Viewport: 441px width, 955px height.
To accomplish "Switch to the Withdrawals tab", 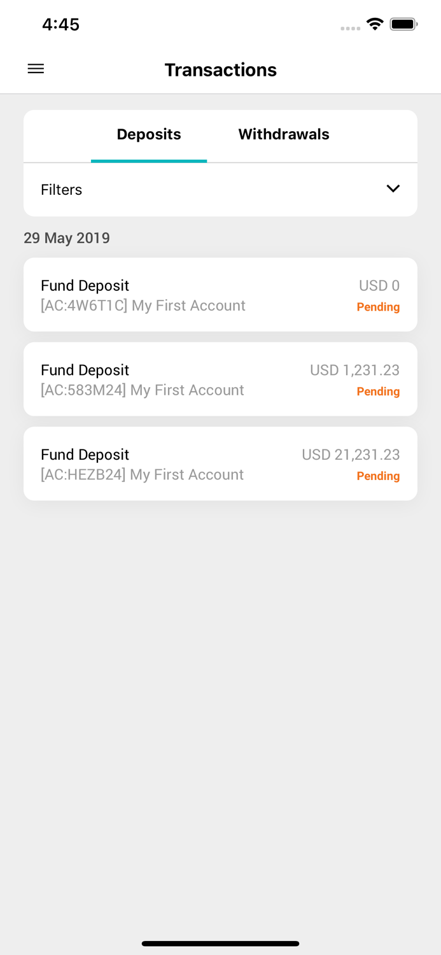I will (284, 134).
